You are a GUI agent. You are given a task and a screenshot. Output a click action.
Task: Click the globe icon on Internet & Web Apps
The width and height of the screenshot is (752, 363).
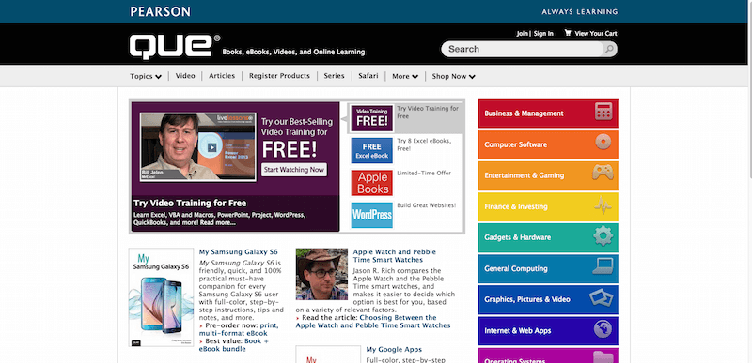pos(603,329)
